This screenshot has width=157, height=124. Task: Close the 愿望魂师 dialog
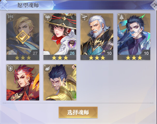pyautogui.click(x=155, y=5)
